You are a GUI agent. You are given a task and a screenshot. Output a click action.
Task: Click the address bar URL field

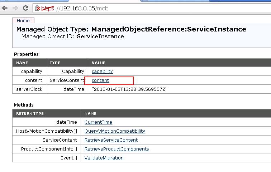152,8
